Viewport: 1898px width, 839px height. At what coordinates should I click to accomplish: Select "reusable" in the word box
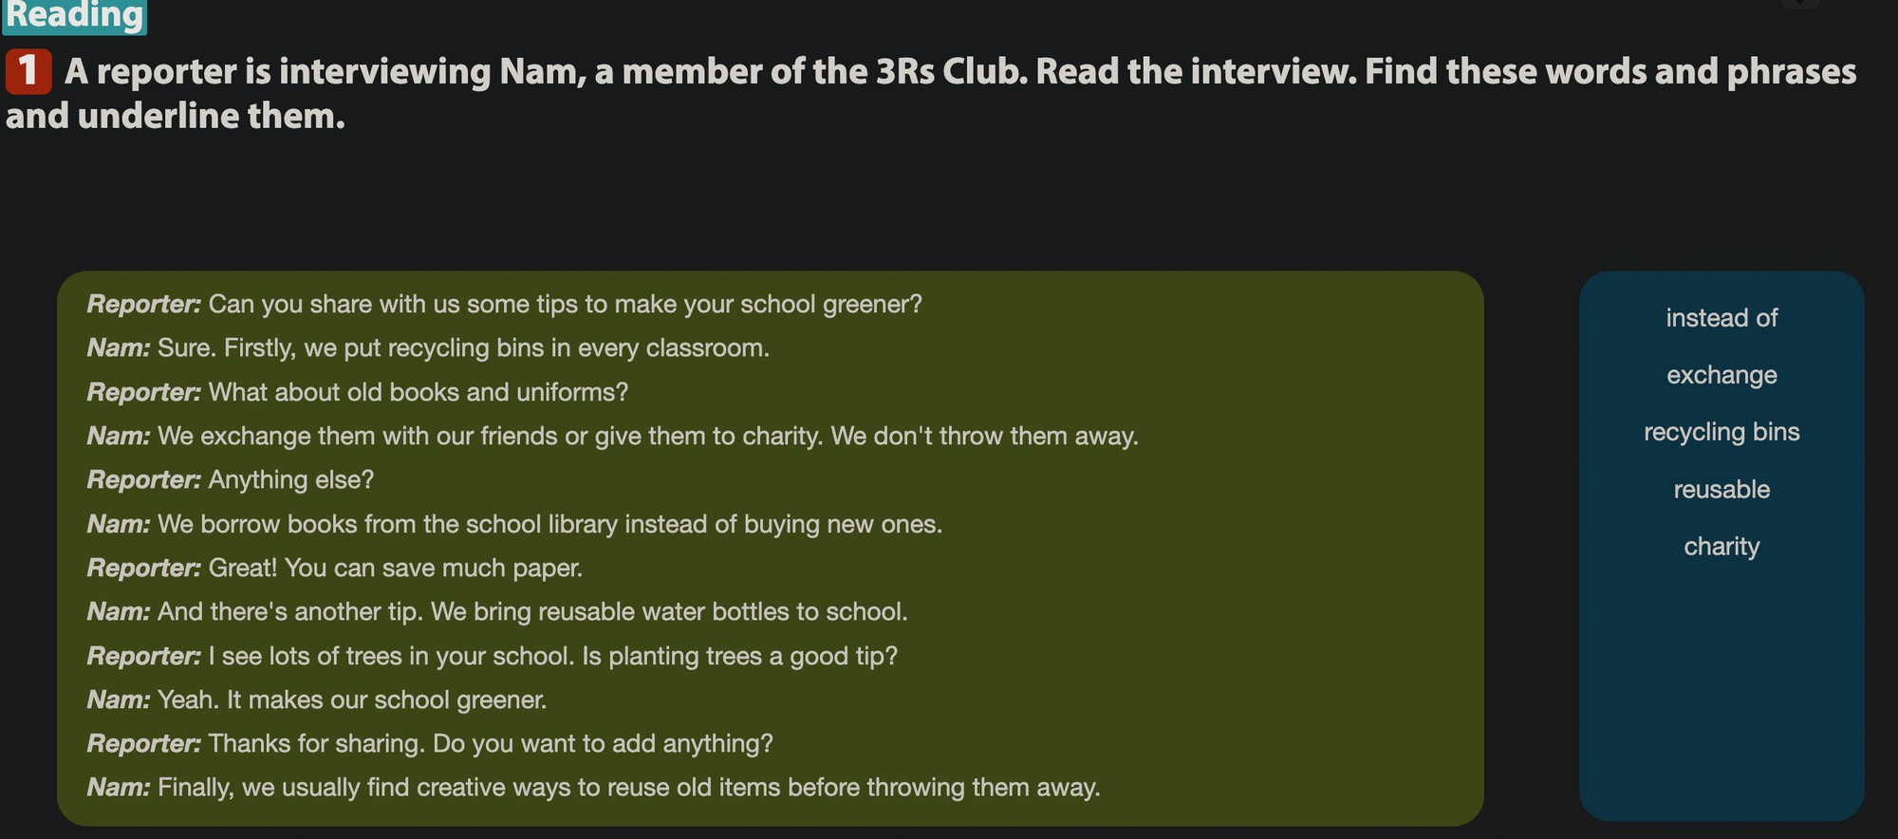click(x=1721, y=490)
